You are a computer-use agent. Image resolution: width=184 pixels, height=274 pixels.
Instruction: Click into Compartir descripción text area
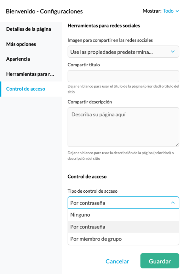(123, 127)
